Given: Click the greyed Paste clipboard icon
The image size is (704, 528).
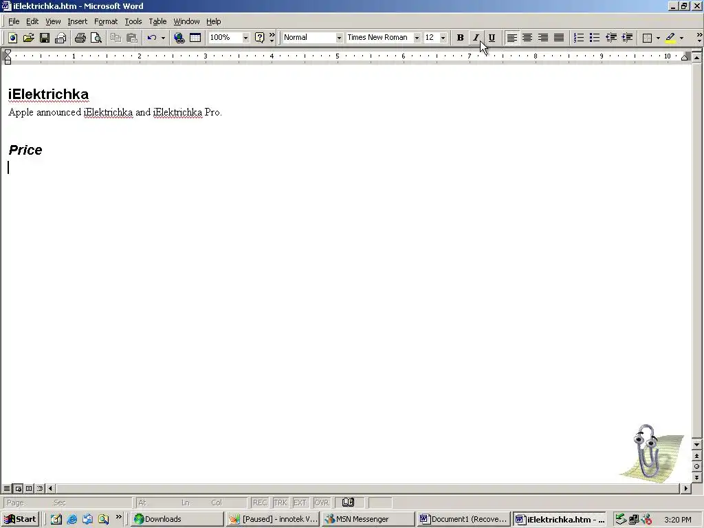Looking at the screenshot, I should tap(132, 38).
